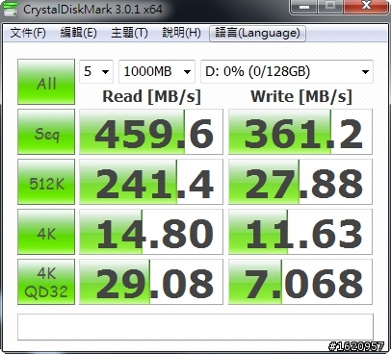Open the 編輯(E) menu
The height and width of the screenshot is (354, 391).
point(79,33)
